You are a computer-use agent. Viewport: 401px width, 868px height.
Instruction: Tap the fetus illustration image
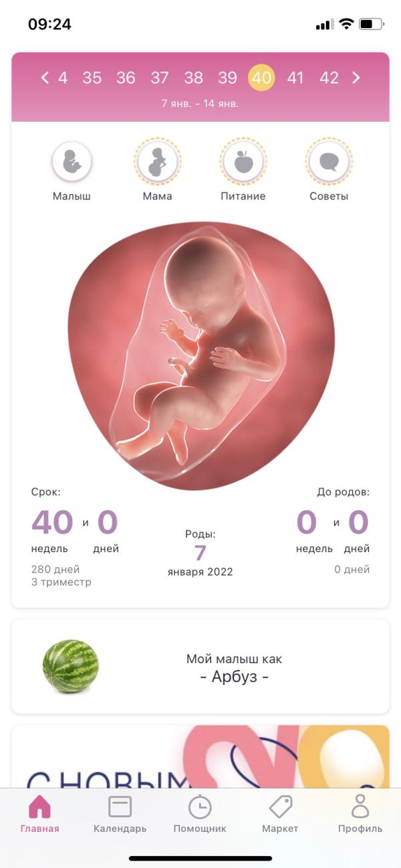(200, 355)
